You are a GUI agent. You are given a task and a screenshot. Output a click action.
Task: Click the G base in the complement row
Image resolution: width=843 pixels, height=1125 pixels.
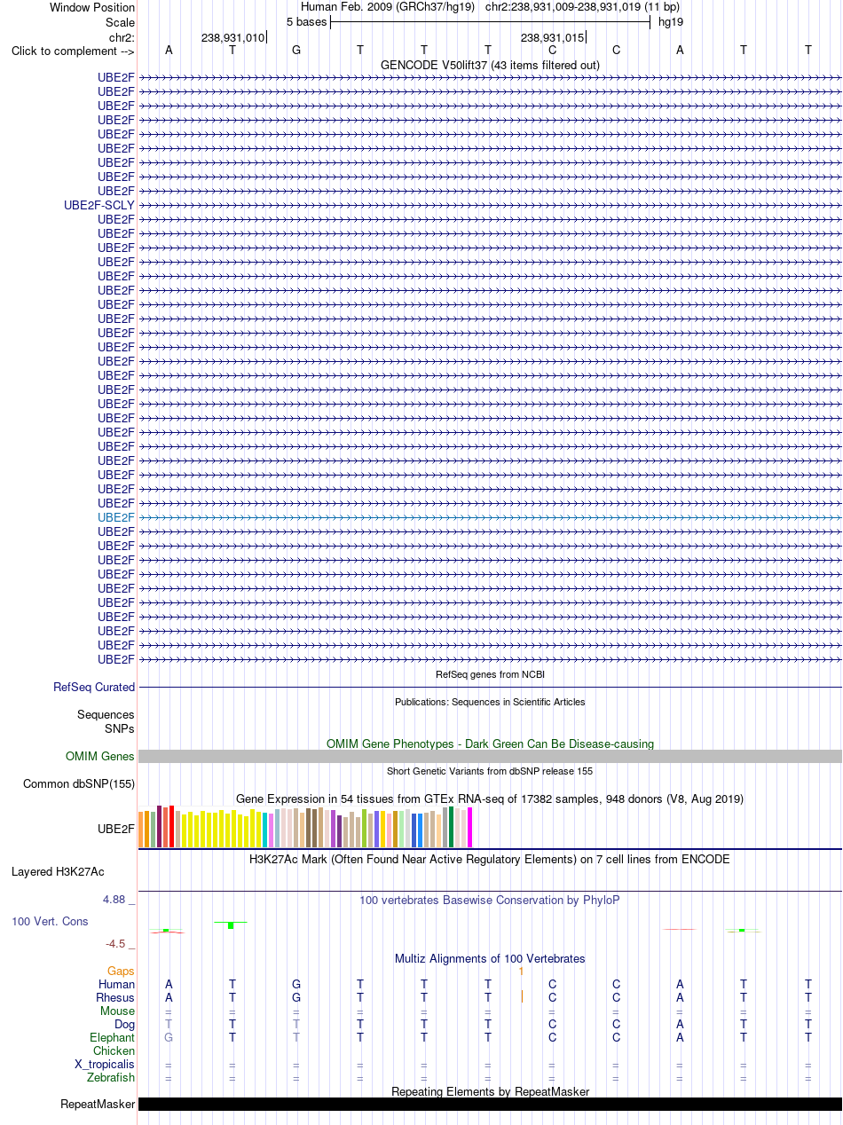tap(296, 50)
